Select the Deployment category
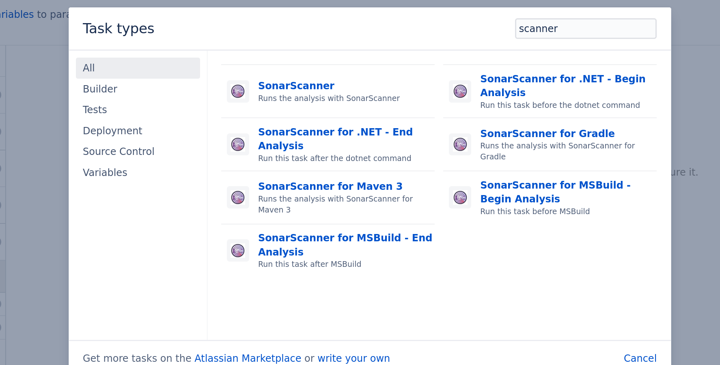Viewport: 720px width, 365px height. click(112, 131)
